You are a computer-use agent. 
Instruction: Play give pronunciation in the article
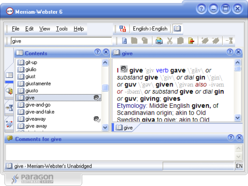[124, 69]
